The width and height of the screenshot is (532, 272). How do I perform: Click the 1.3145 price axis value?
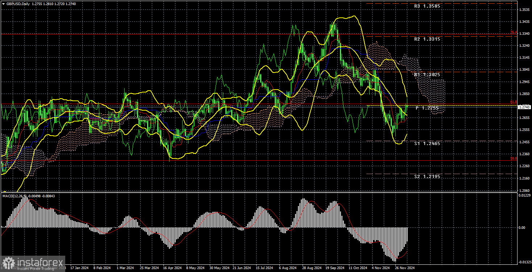tap(524, 58)
